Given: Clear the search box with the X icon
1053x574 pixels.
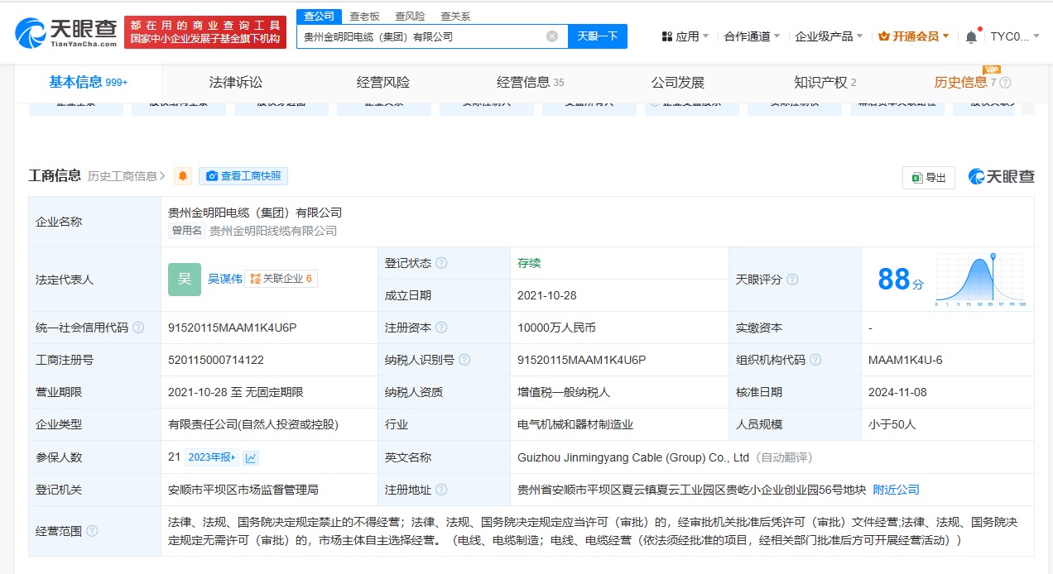Looking at the screenshot, I should coord(552,36).
